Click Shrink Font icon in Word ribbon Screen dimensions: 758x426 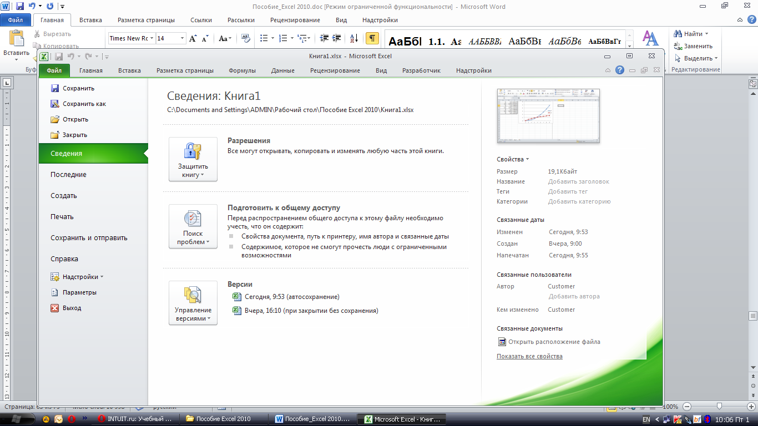point(205,38)
